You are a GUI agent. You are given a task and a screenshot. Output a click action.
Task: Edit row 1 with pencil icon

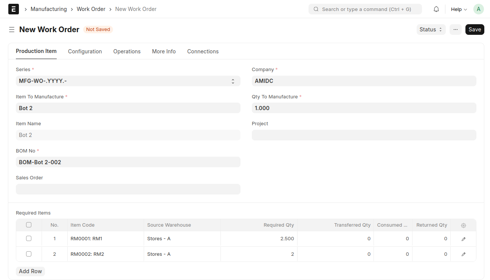(x=463, y=239)
